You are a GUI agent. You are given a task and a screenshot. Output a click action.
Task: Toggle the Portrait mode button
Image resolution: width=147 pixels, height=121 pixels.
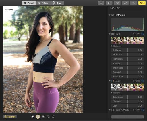[10, 117]
